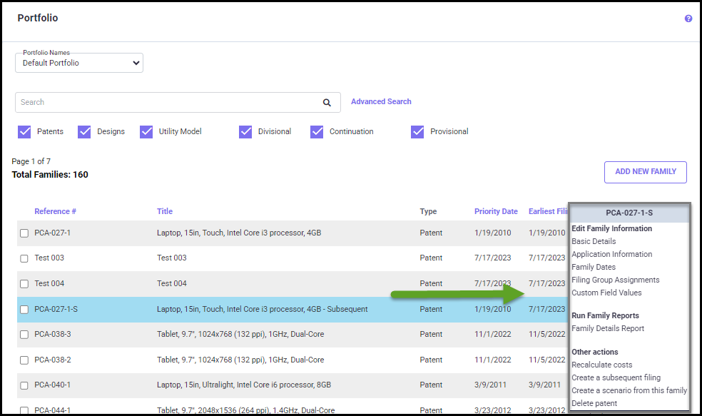Click Recalculate costs menu entry

[601, 365]
